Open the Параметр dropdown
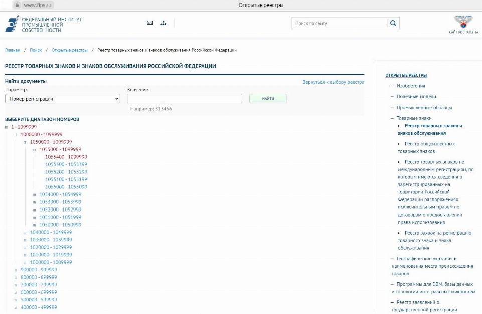The width and height of the screenshot is (482, 314). point(63,99)
